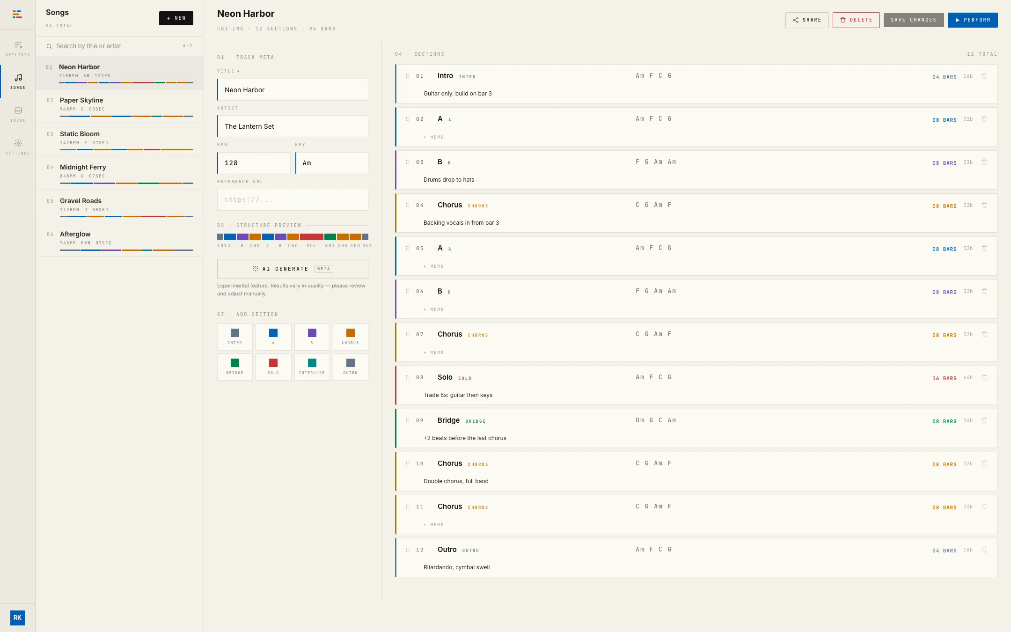Open the Setlists sidebar section
This screenshot has width=1011, height=632.
[x=18, y=49]
